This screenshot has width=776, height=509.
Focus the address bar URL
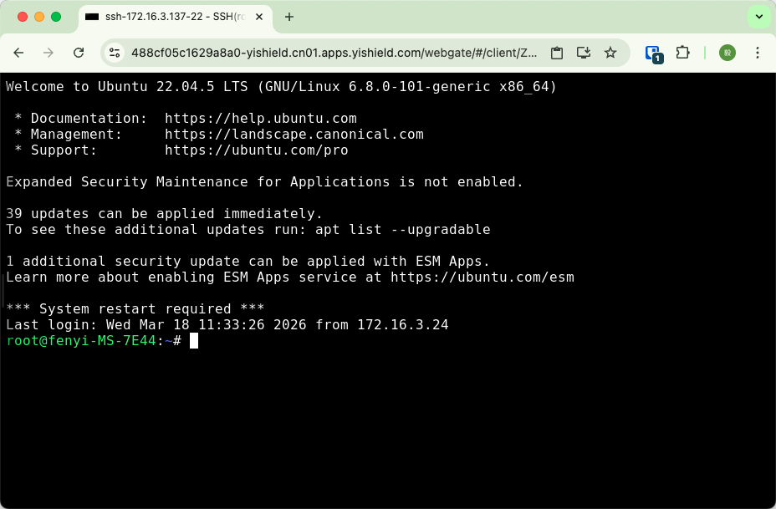(334, 53)
